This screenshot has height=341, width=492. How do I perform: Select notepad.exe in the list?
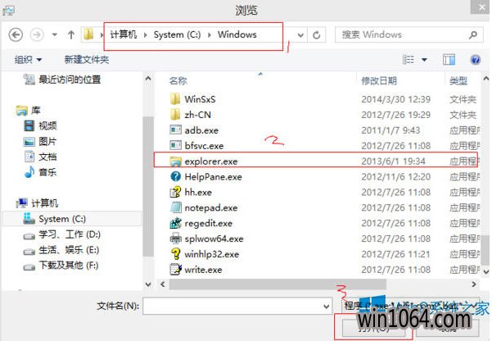211,207
